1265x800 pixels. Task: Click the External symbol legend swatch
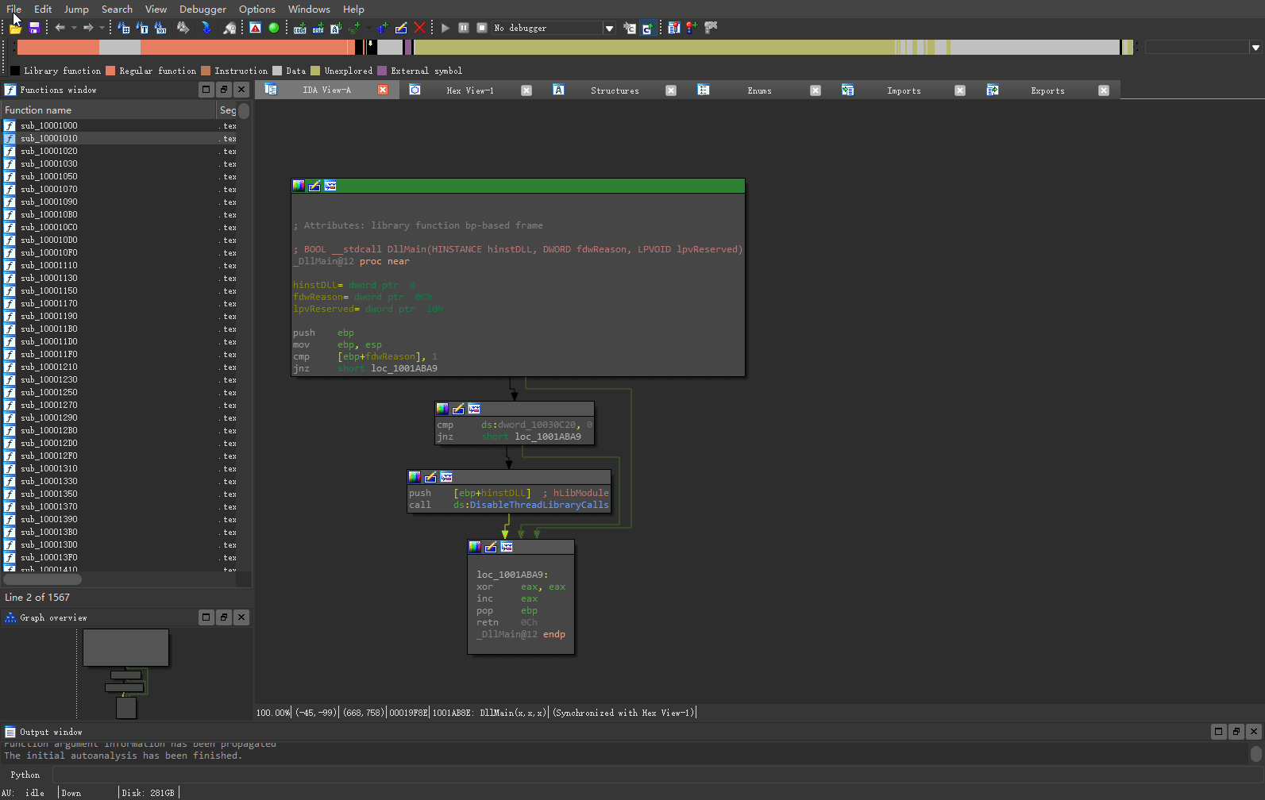coord(382,71)
